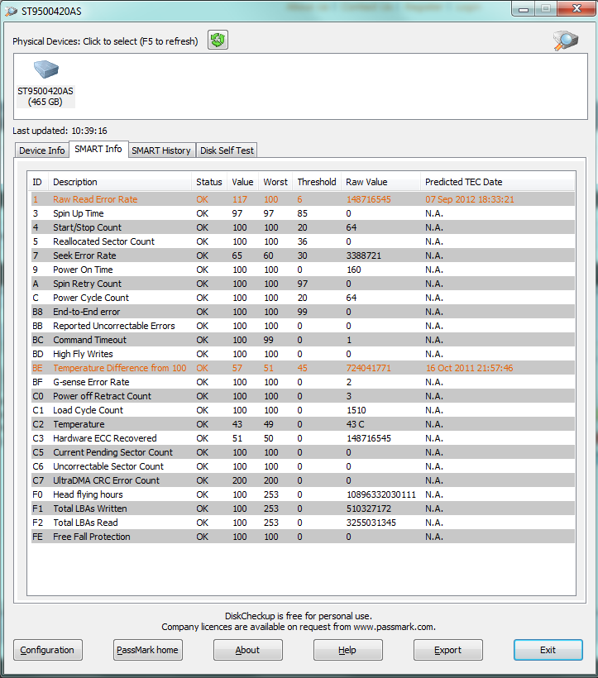Select the Temperature Difference from 100 row
598x678 pixels.
coord(303,368)
